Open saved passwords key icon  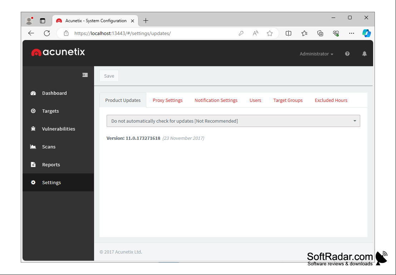click(x=241, y=33)
